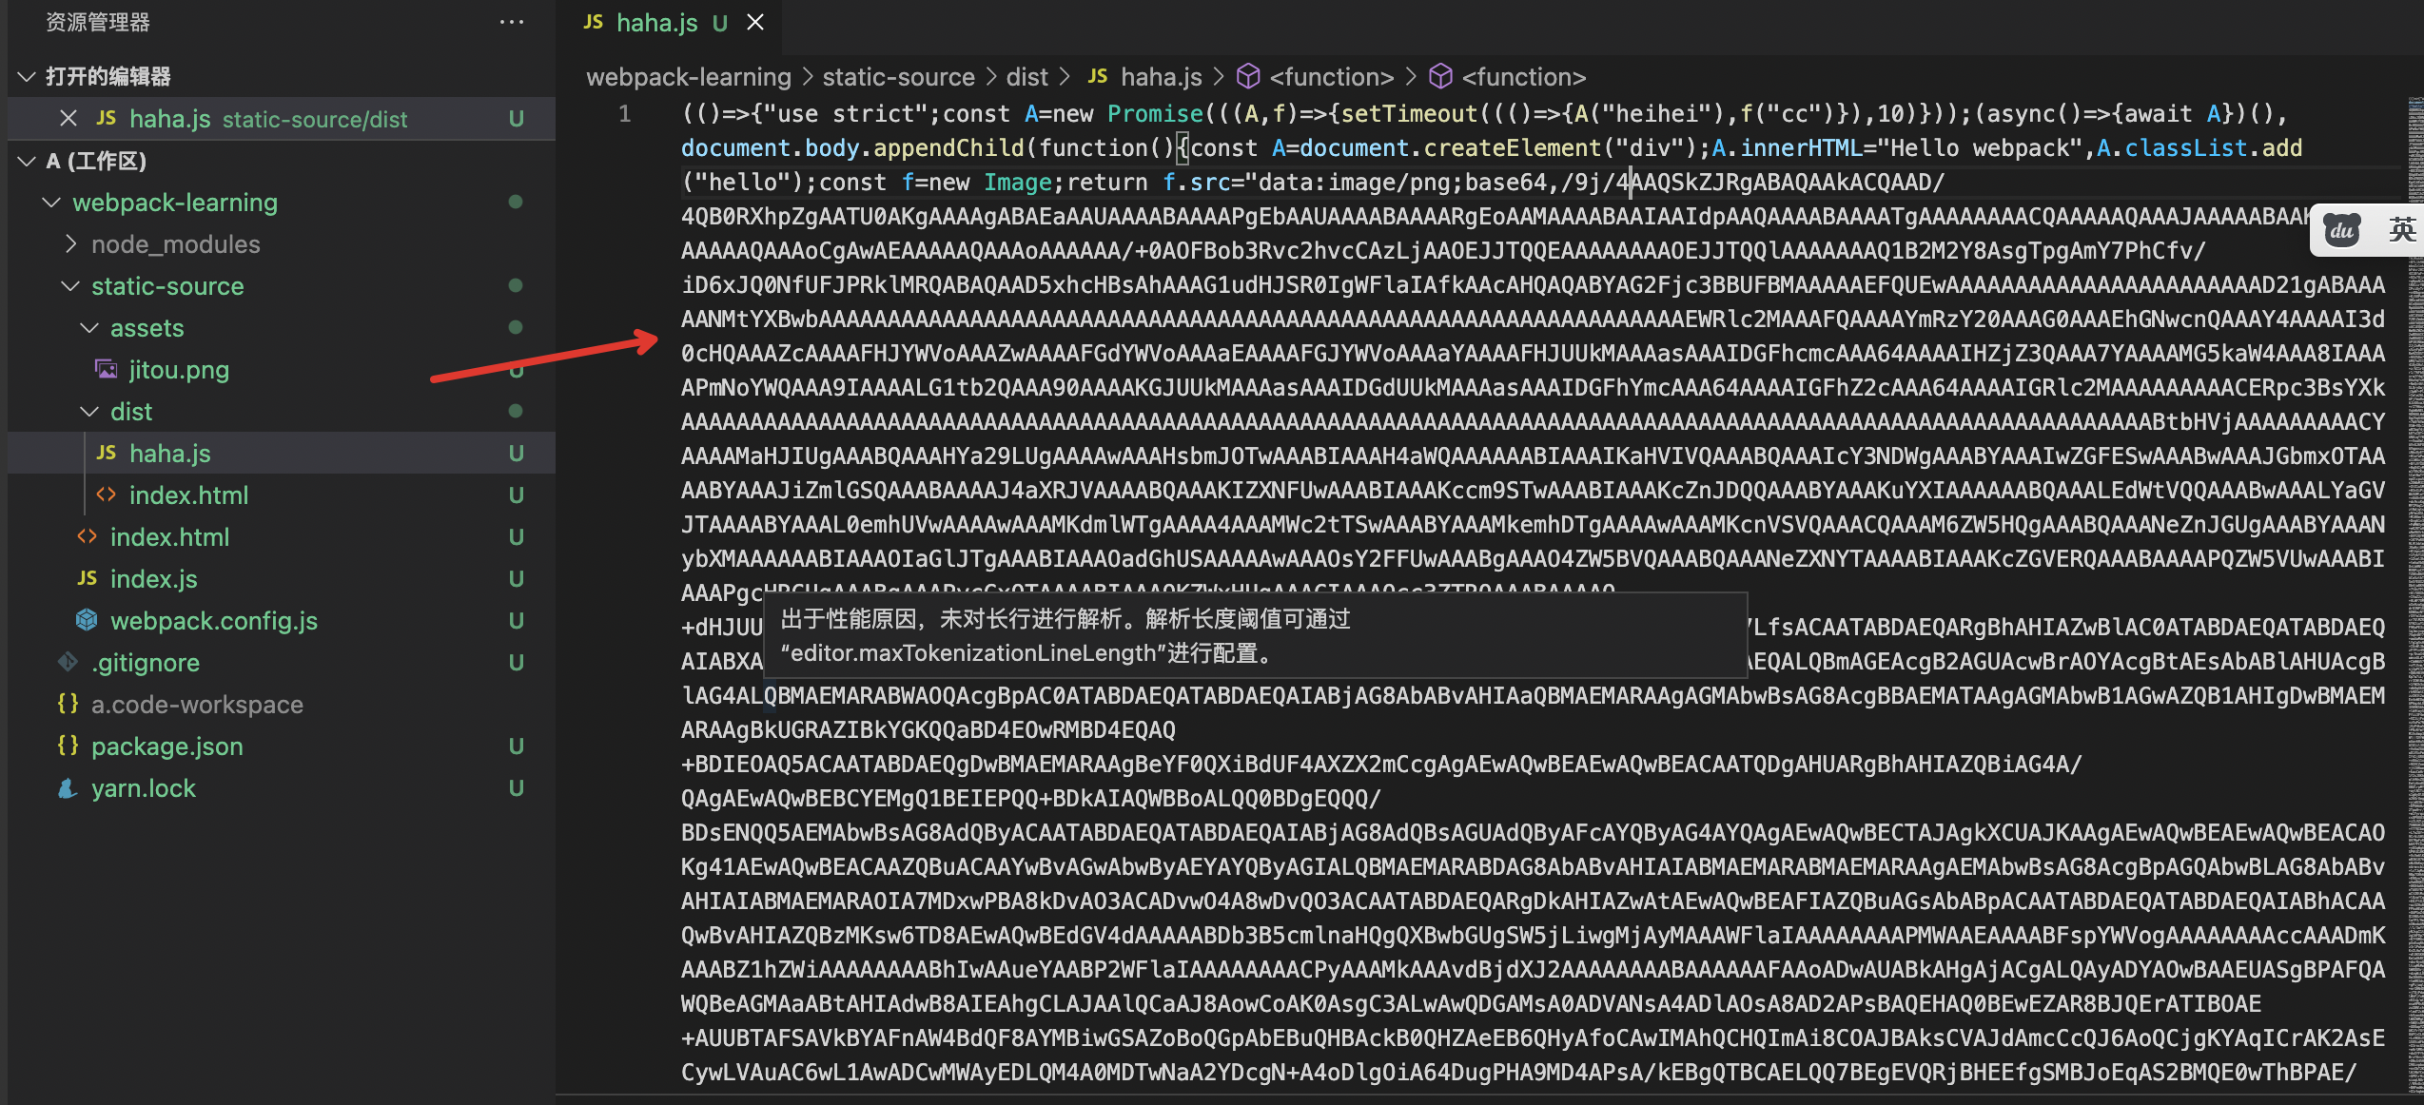Expand the node_modules folder
2424x1105 pixels.
(71, 244)
